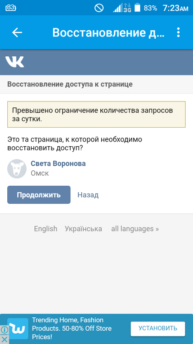Image resolution: width=193 pixels, height=344 pixels.
Task: Tap the VK logo
Action: click(x=15, y=61)
